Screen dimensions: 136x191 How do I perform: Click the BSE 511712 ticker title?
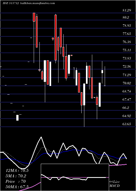point(11,3)
